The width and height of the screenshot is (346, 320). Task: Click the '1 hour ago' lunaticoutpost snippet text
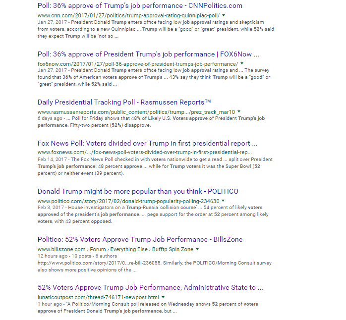pos(50,304)
